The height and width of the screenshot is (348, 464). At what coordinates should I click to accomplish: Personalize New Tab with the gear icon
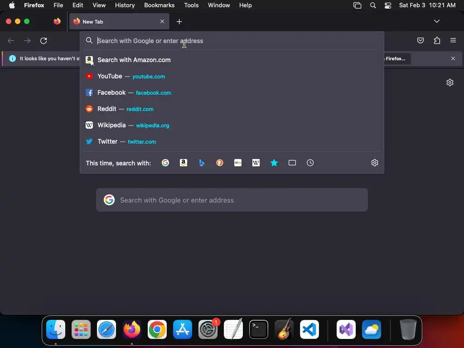pos(450,82)
